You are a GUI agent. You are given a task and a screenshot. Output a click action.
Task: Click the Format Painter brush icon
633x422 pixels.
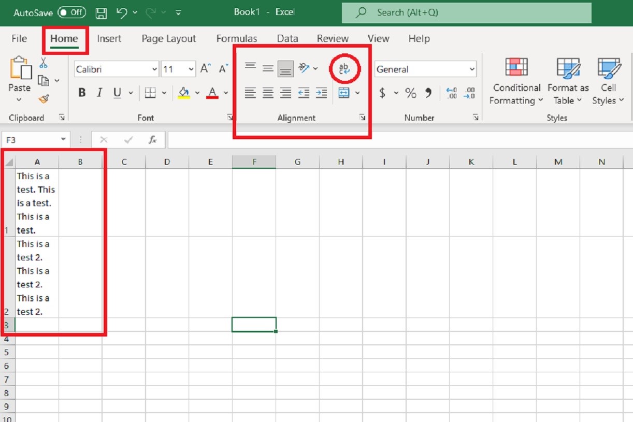[44, 98]
